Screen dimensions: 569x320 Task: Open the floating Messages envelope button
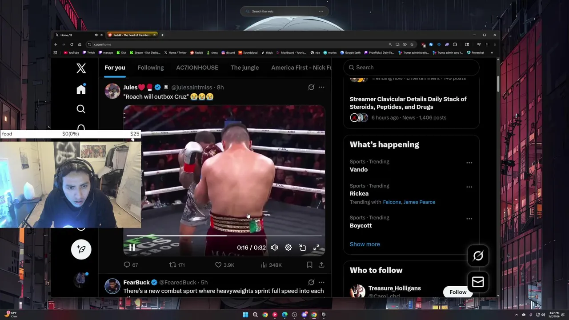point(478,282)
